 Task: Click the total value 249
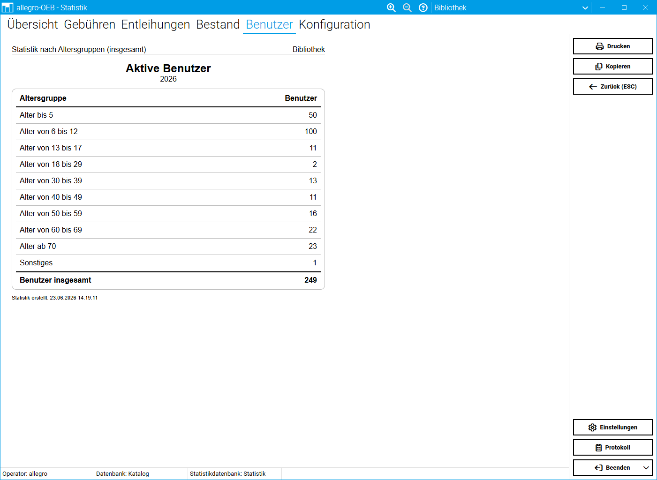coord(310,280)
